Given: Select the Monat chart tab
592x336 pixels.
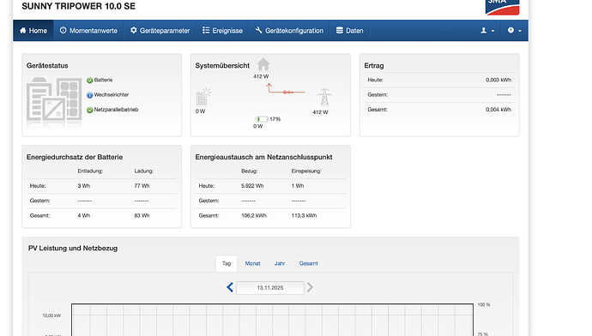Looking at the screenshot, I should click(x=252, y=264).
